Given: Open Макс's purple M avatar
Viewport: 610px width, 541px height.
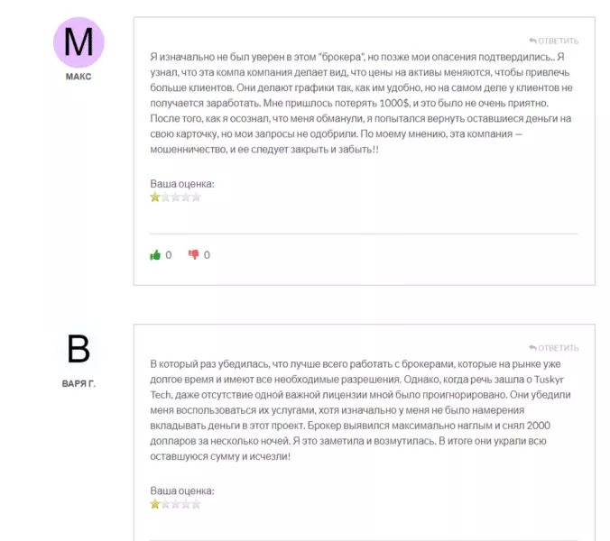Looking at the screenshot, I should (79, 42).
